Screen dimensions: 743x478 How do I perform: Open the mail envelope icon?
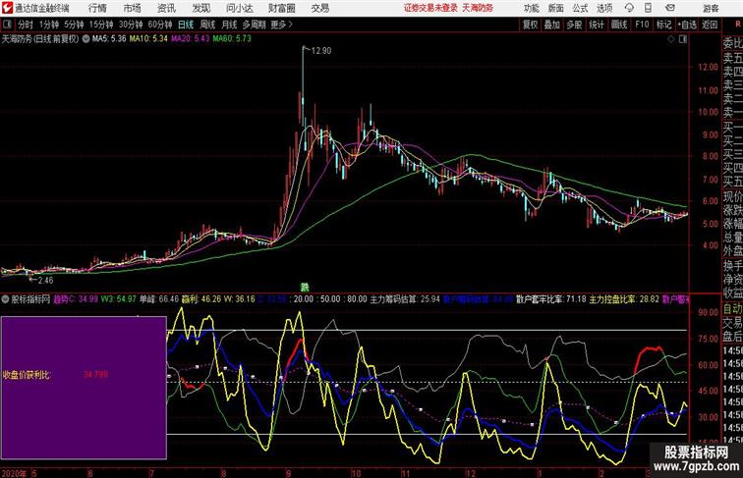click(x=669, y=8)
